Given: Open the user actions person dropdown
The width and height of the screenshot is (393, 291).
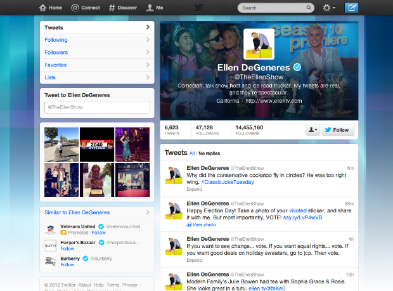Looking at the screenshot, I should pyautogui.click(x=312, y=129).
